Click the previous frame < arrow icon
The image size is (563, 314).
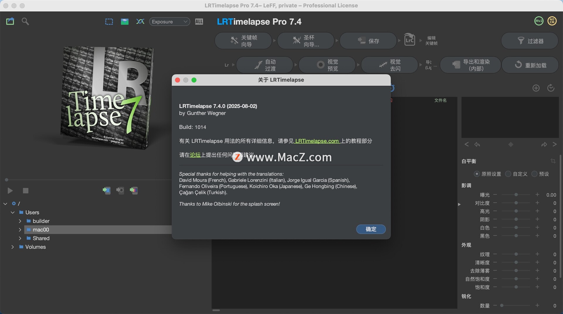coord(467,144)
